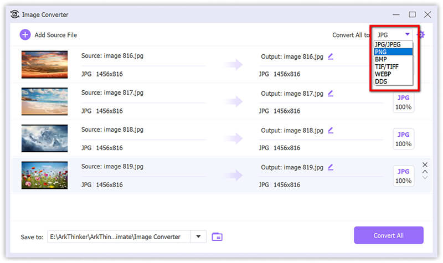Open the output folder icon beside Save to
Screen dimensions: 443x263
tap(217, 237)
